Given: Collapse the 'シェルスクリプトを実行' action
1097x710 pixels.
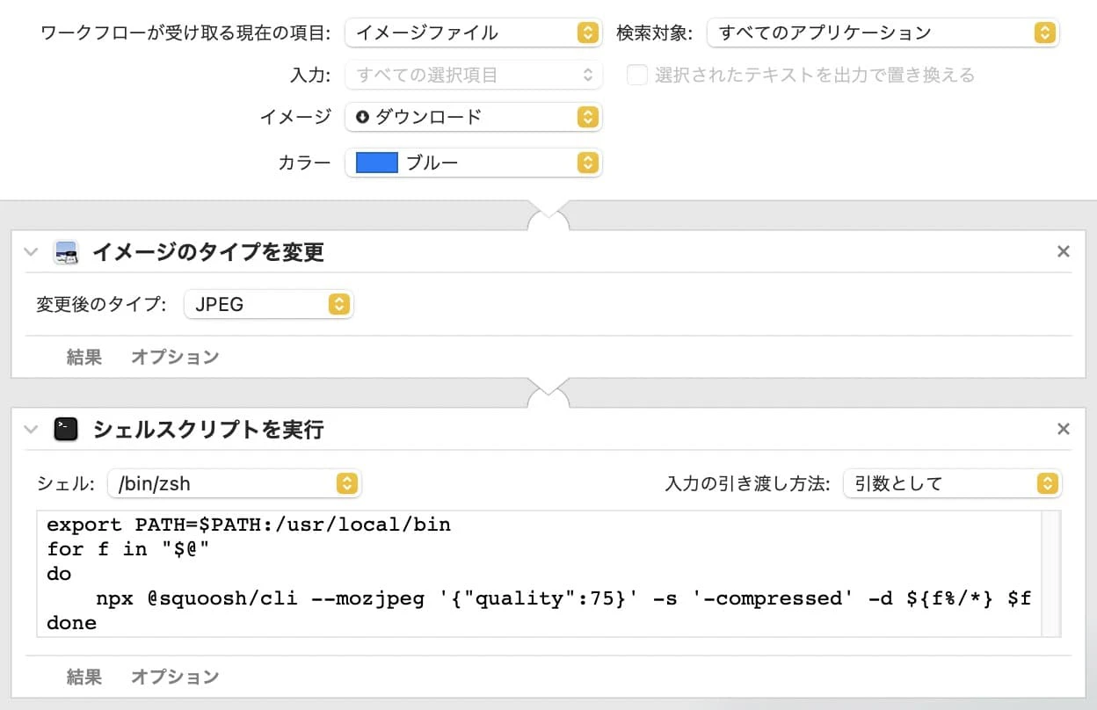Looking at the screenshot, I should [32, 430].
